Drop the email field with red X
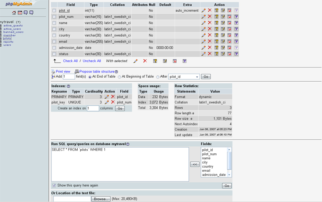 [210, 41]
